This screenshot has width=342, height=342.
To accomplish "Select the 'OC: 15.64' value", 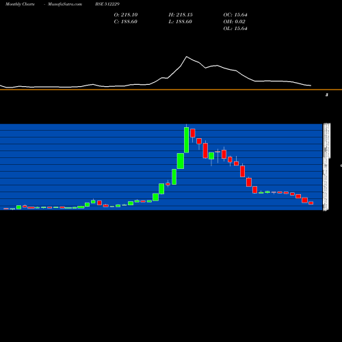I will pyautogui.click(x=235, y=15).
